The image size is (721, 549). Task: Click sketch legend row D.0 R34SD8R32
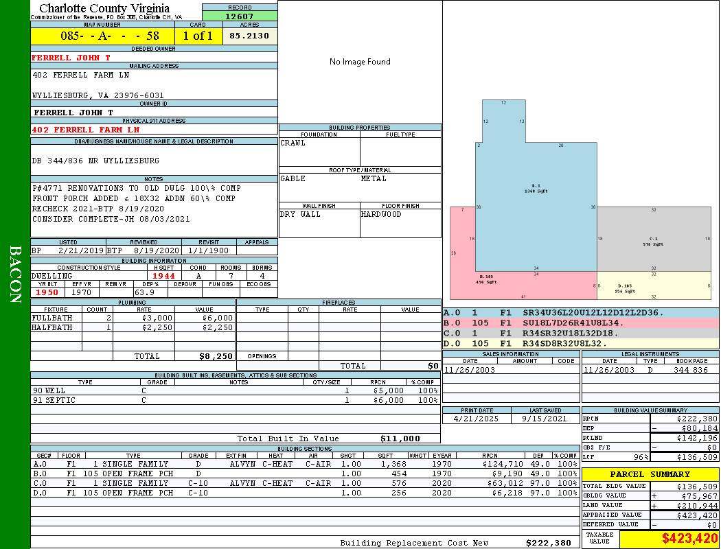tap(581, 343)
